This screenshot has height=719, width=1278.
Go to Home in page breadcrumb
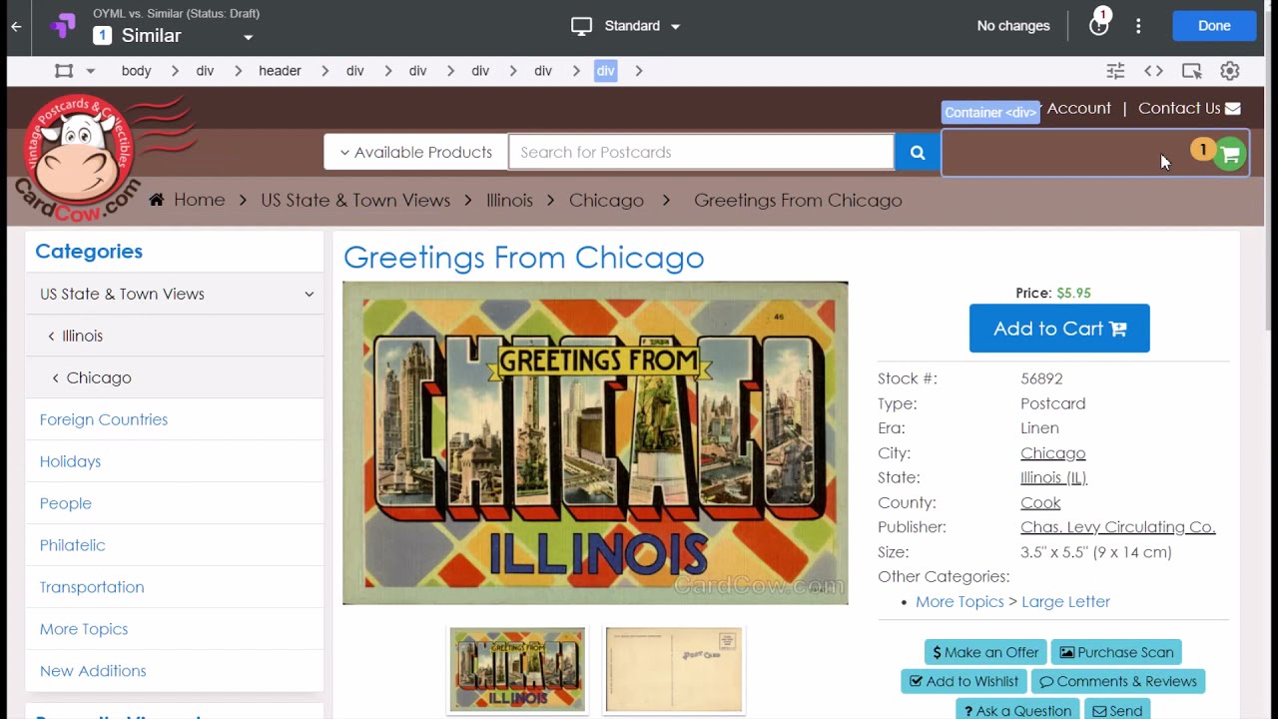pos(188,200)
